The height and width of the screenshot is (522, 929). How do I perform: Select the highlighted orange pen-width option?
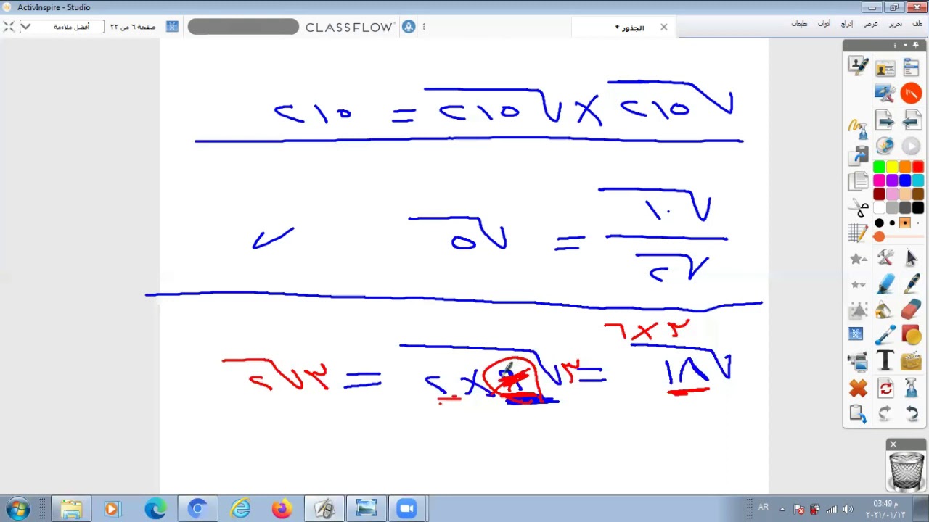[x=905, y=223]
